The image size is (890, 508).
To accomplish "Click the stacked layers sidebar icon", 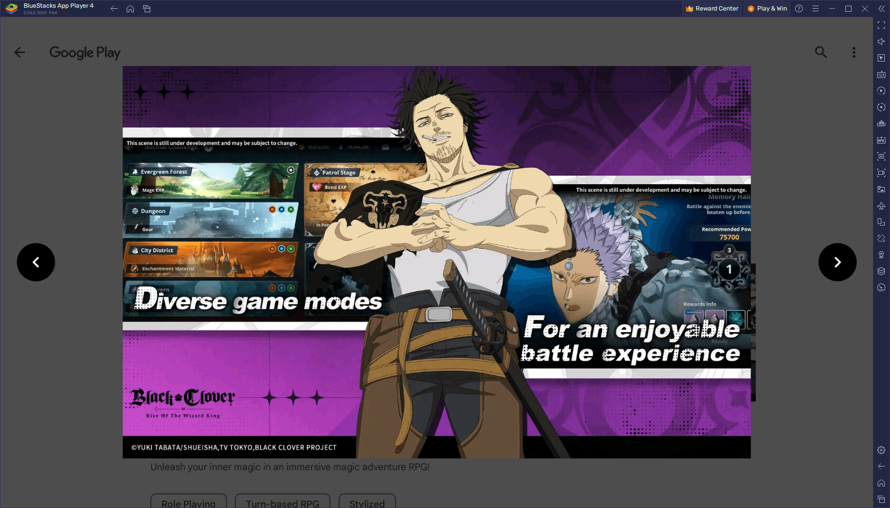I will (x=881, y=271).
